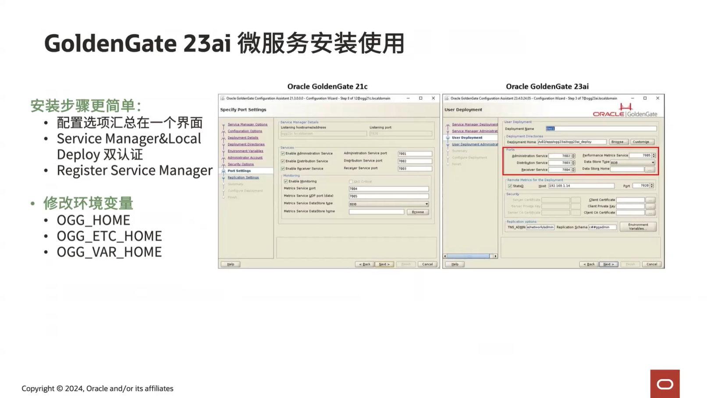Click Receiver Service port field 7003
The height and width of the screenshot is (398, 707).
pos(415,169)
